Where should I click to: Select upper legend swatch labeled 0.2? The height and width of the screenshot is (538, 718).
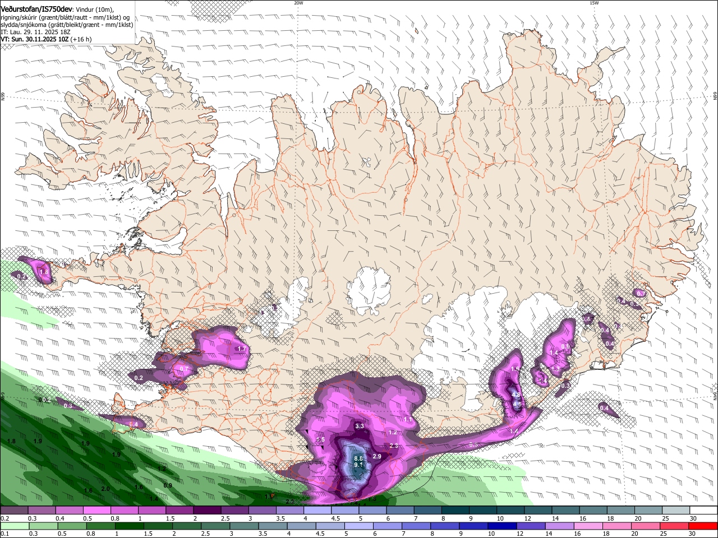tap(14, 511)
